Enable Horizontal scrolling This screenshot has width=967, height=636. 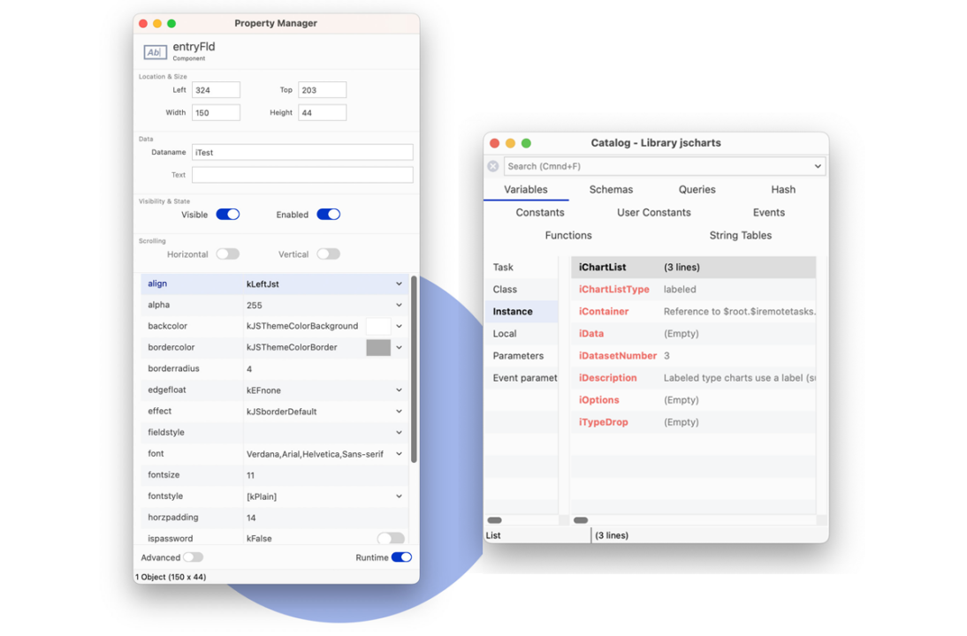pos(227,254)
